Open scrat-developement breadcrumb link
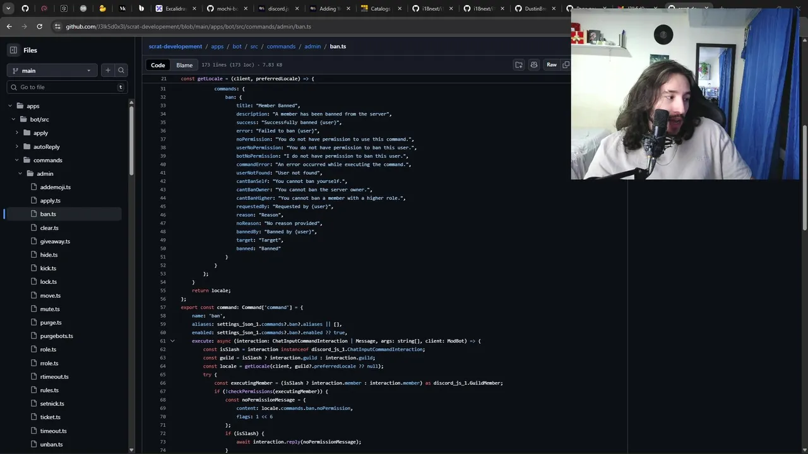Viewport: 808px width, 454px height. coord(175,47)
